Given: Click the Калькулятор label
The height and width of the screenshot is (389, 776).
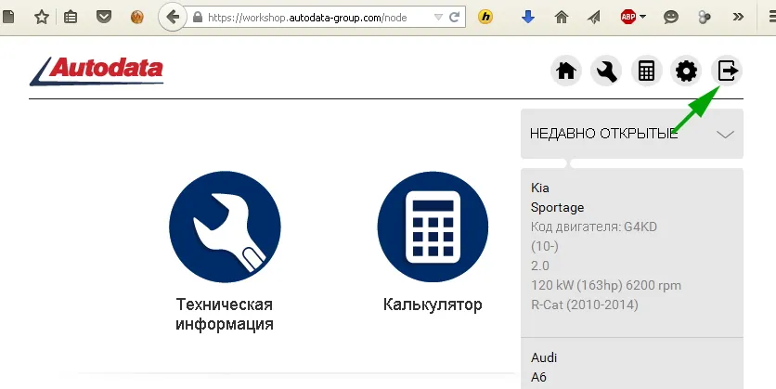Looking at the screenshot, I should [433, 305].
